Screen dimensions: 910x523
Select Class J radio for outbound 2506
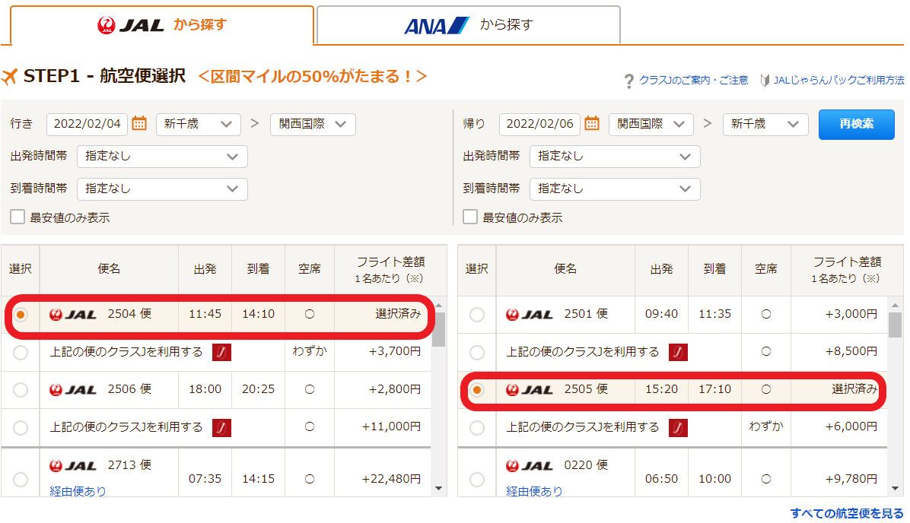pyautogui.click(x=21, y=428)
